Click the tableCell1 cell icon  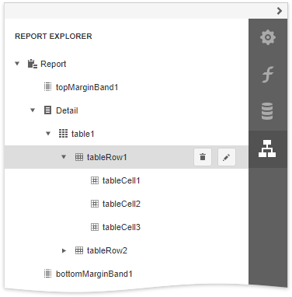coord(95,180)
